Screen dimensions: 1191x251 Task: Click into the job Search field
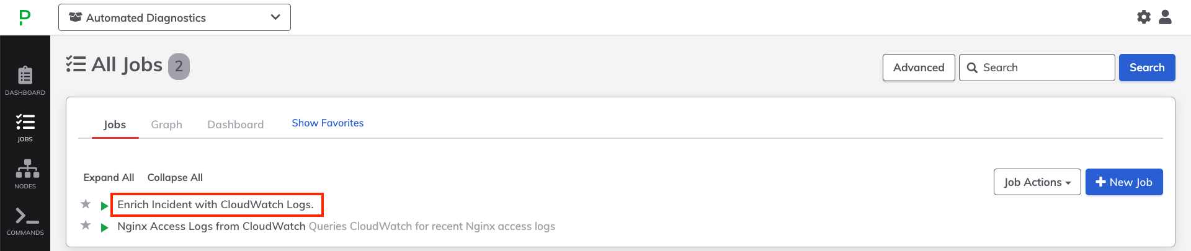(1037, 68)
